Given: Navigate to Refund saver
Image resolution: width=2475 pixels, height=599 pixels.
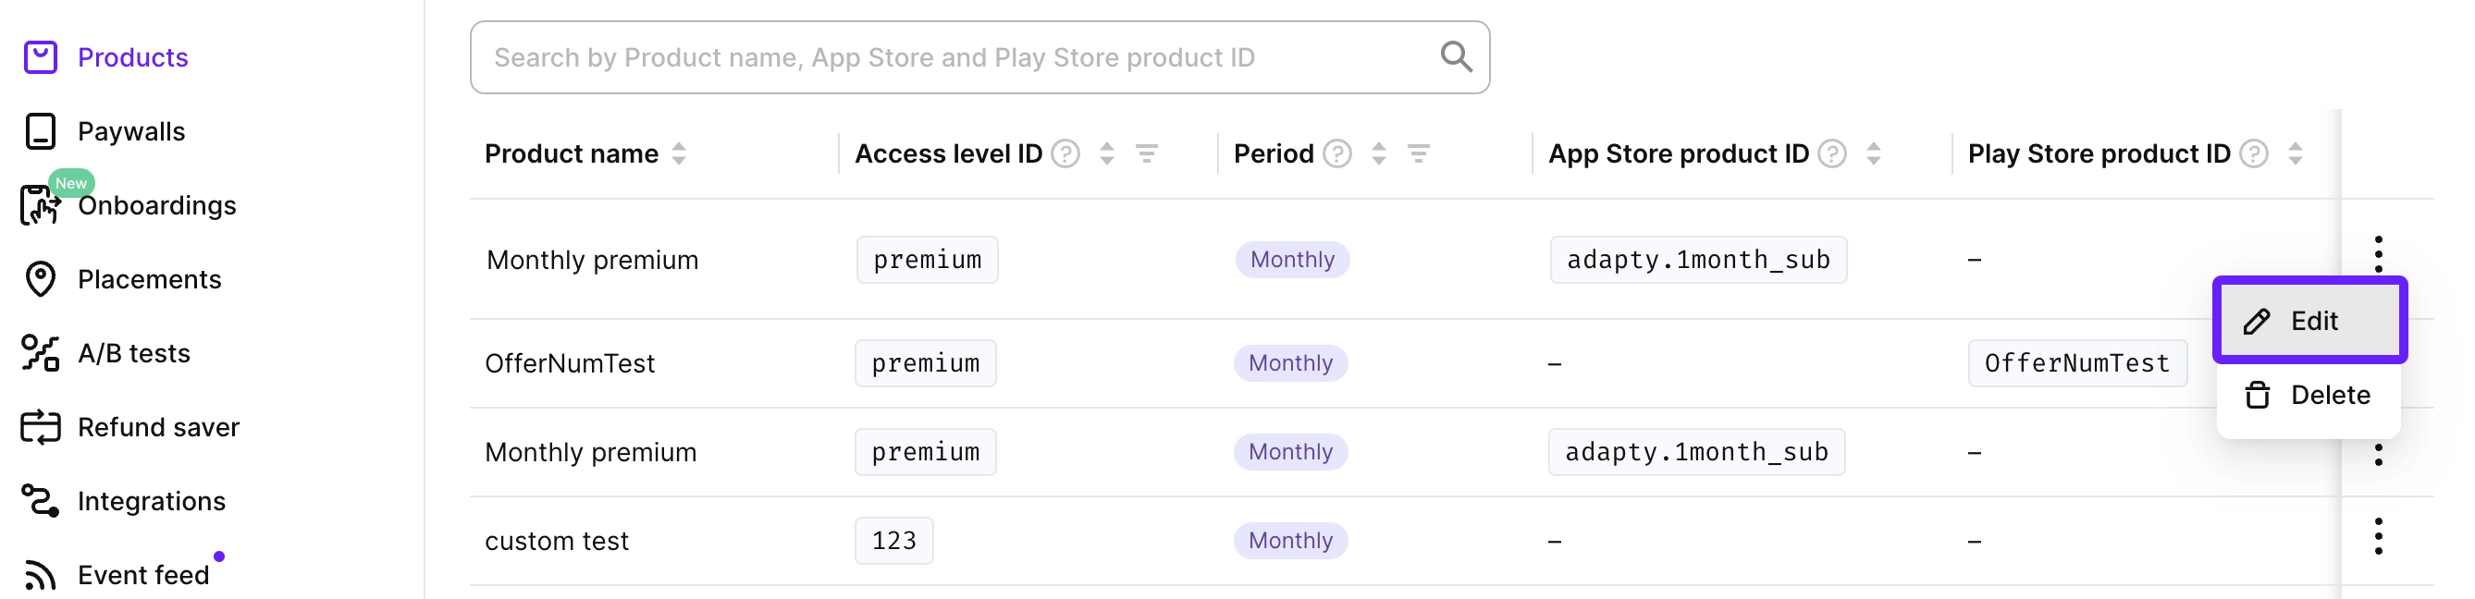Looking at the screenshot, I should pyautogui.click(x=157, y=427).
